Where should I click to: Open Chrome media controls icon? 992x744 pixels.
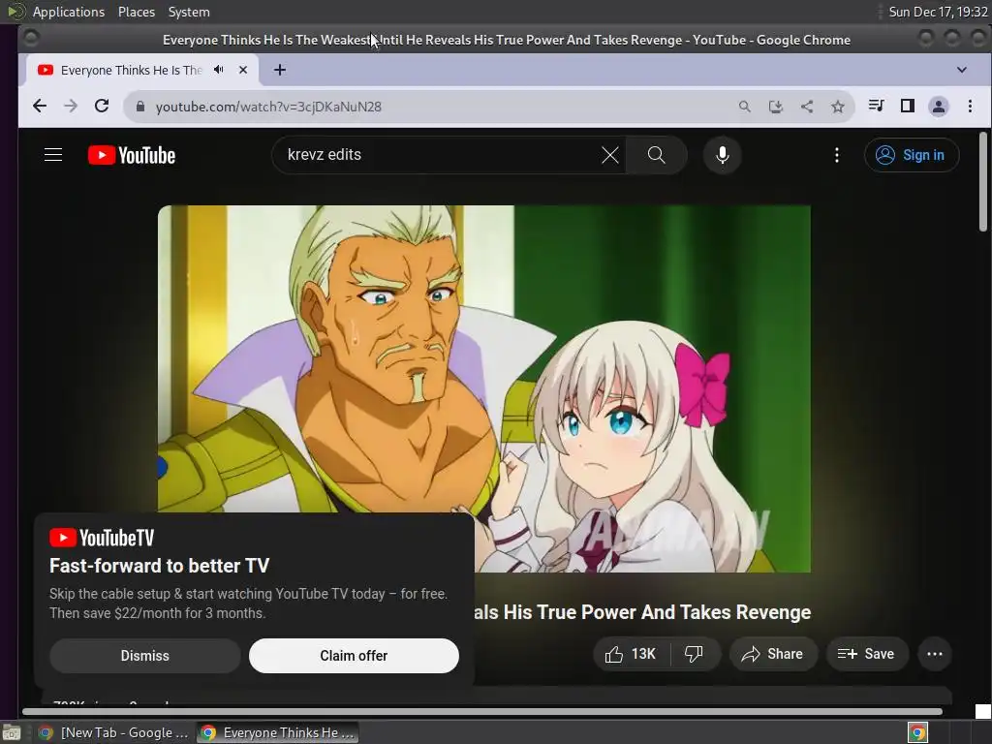(x=876, y=106)
